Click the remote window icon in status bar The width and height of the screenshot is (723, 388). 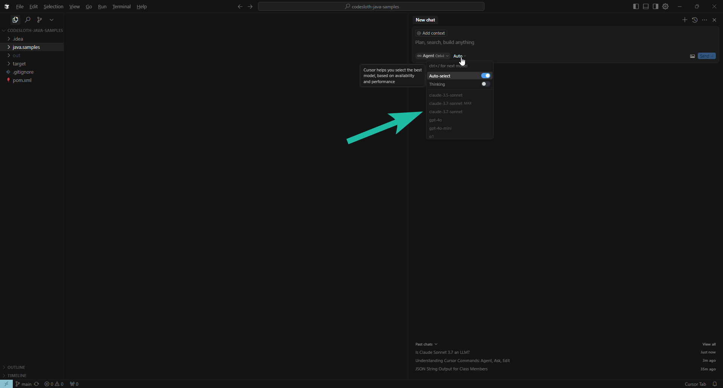coord(6,384)
